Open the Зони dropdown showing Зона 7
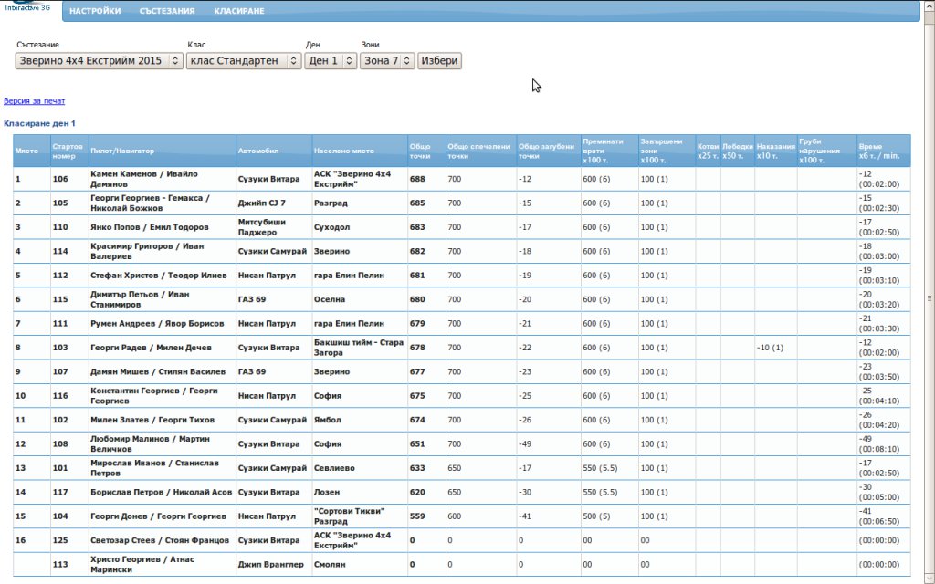 pos(387,61)
